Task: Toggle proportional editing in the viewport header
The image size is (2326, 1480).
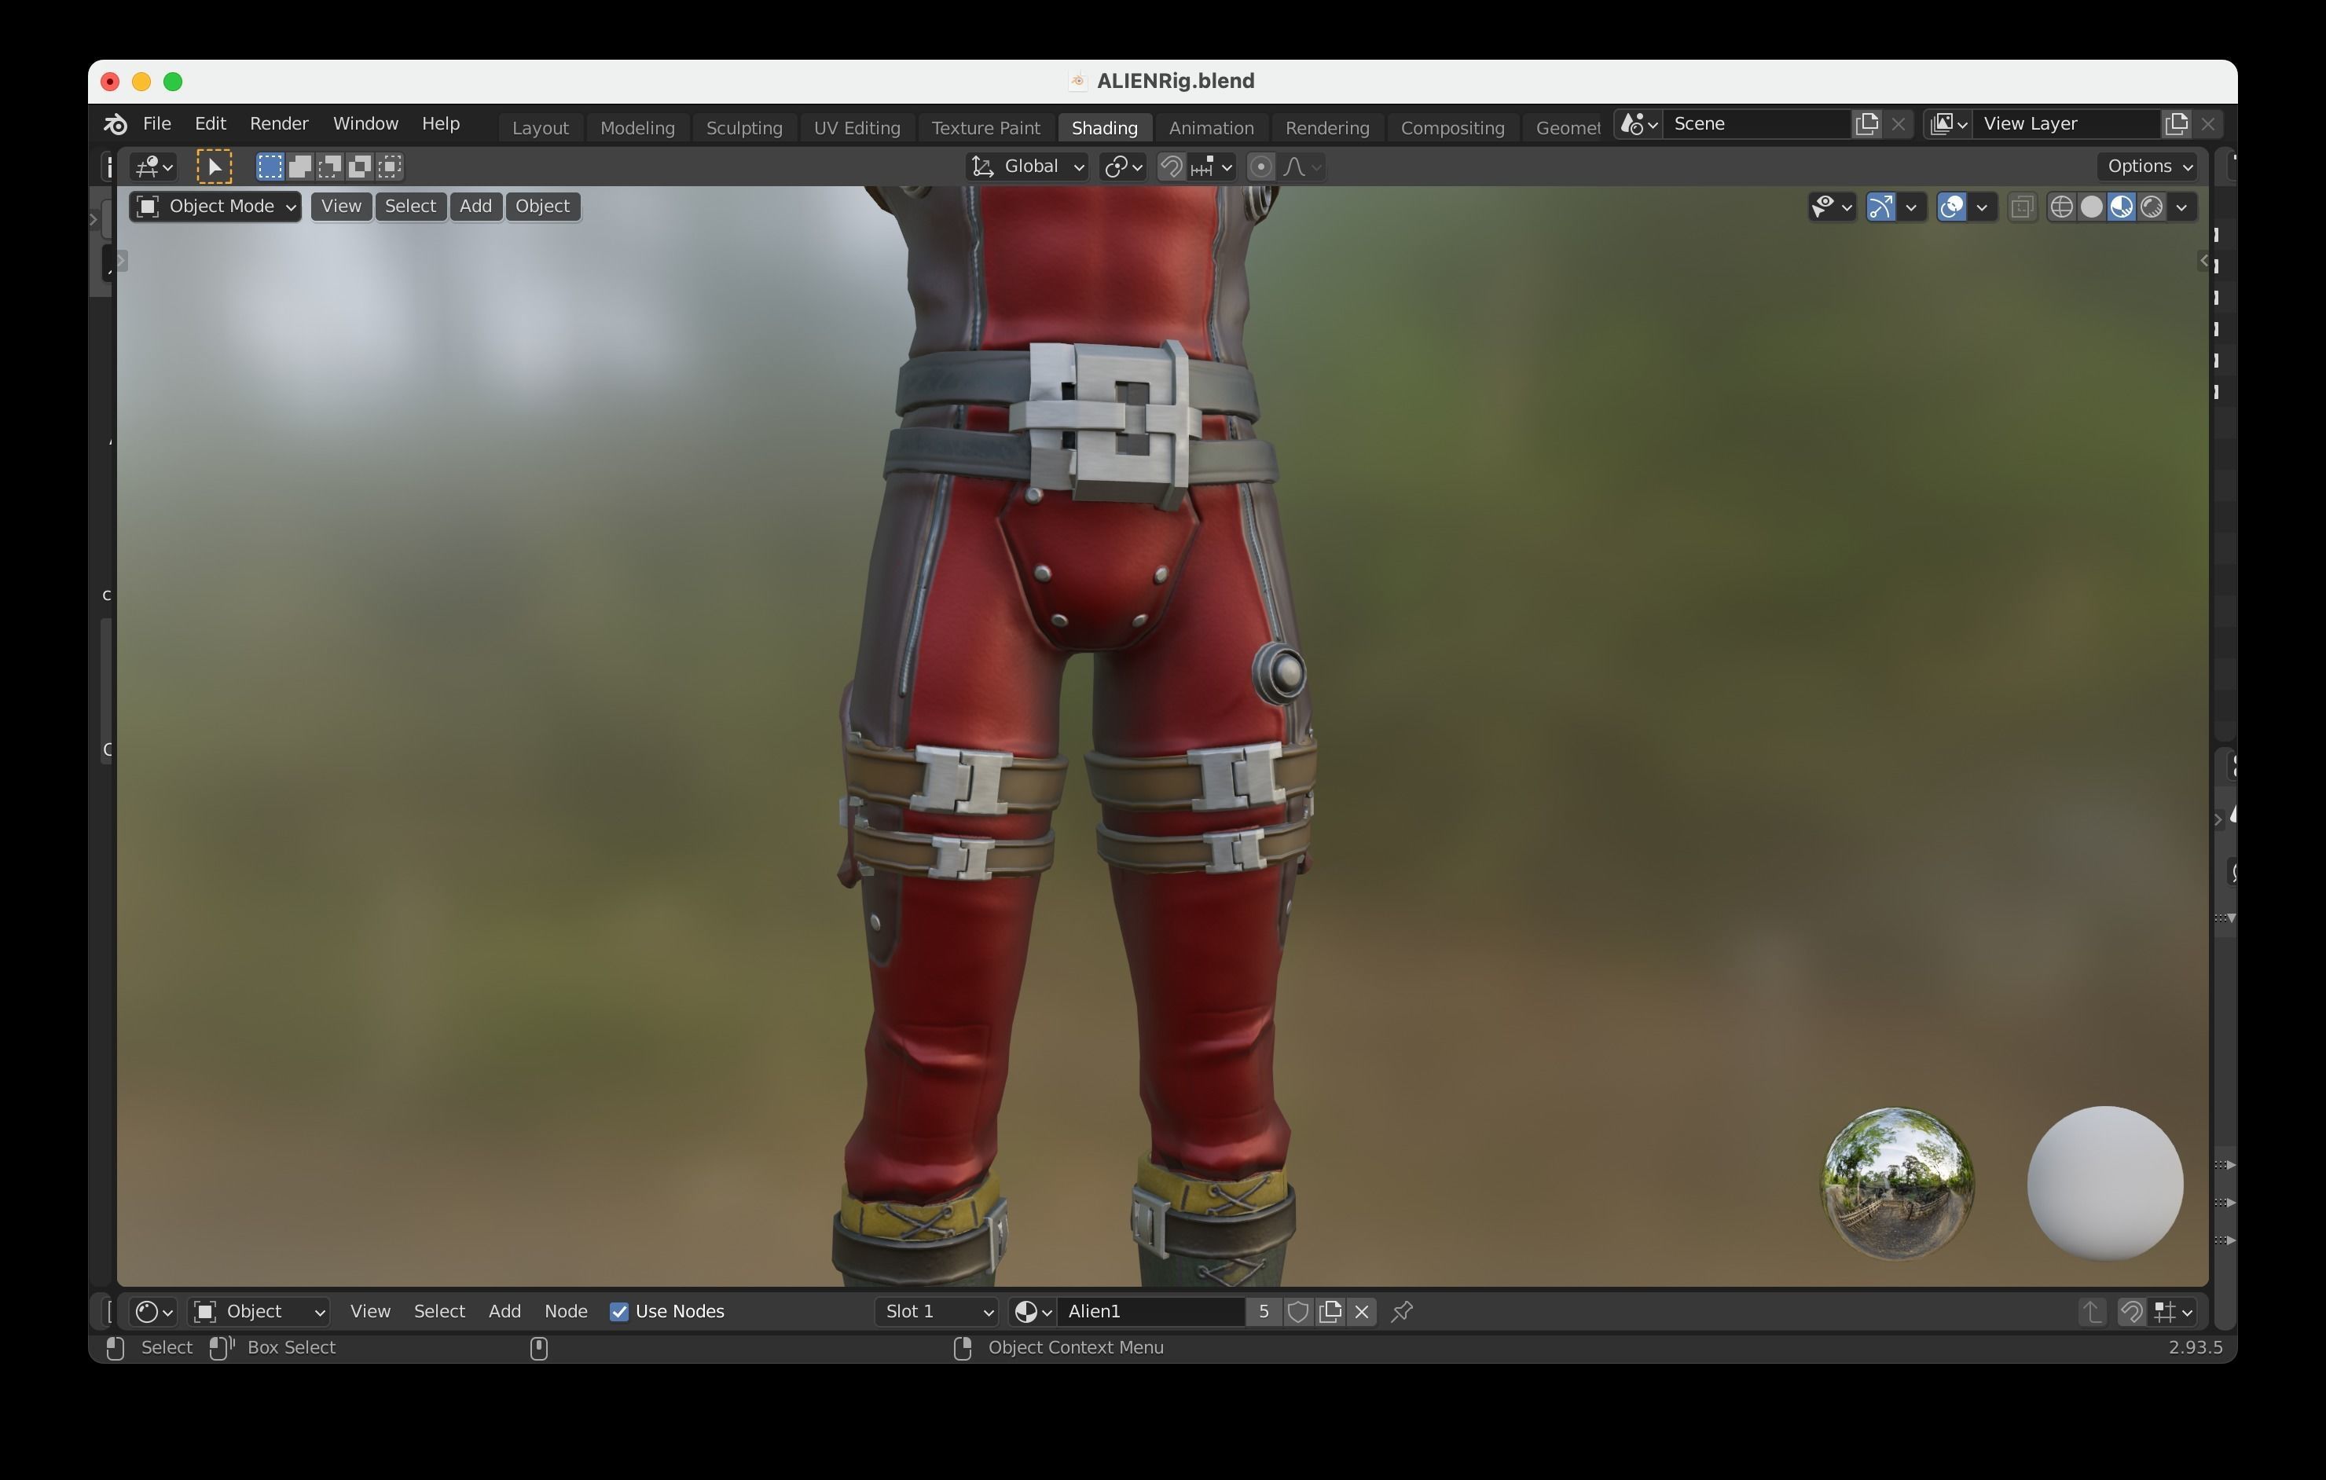Action: coord(1260,167)
